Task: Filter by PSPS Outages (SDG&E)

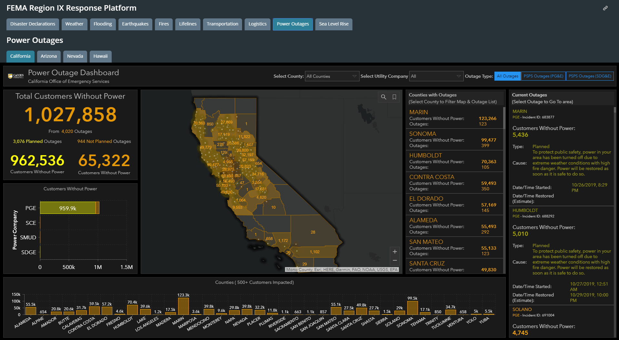Action: 590,76
